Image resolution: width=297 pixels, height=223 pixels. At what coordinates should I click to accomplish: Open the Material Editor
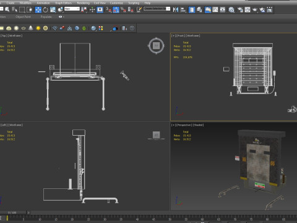(231, 10)
